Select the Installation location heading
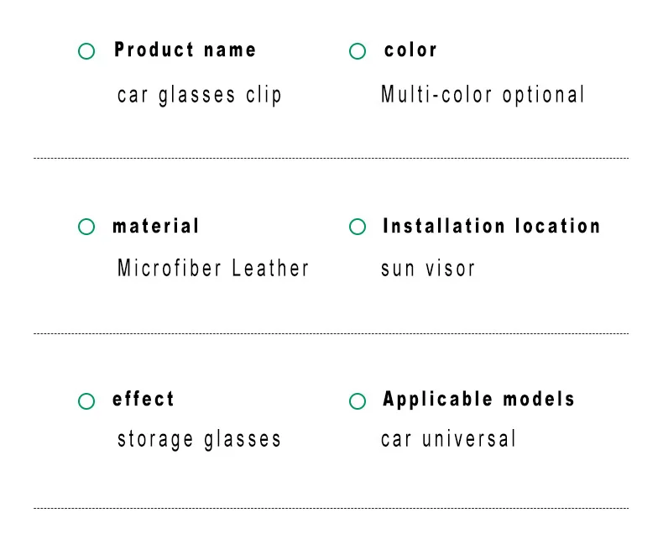The height and width of the screenshot is (539, 663). [491, 226]
